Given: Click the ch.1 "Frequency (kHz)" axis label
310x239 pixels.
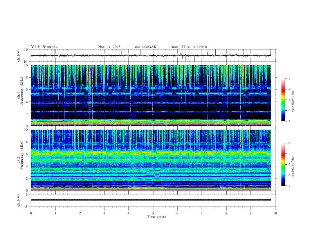Looking at the screenshot, I should click(x=22, y=91).
